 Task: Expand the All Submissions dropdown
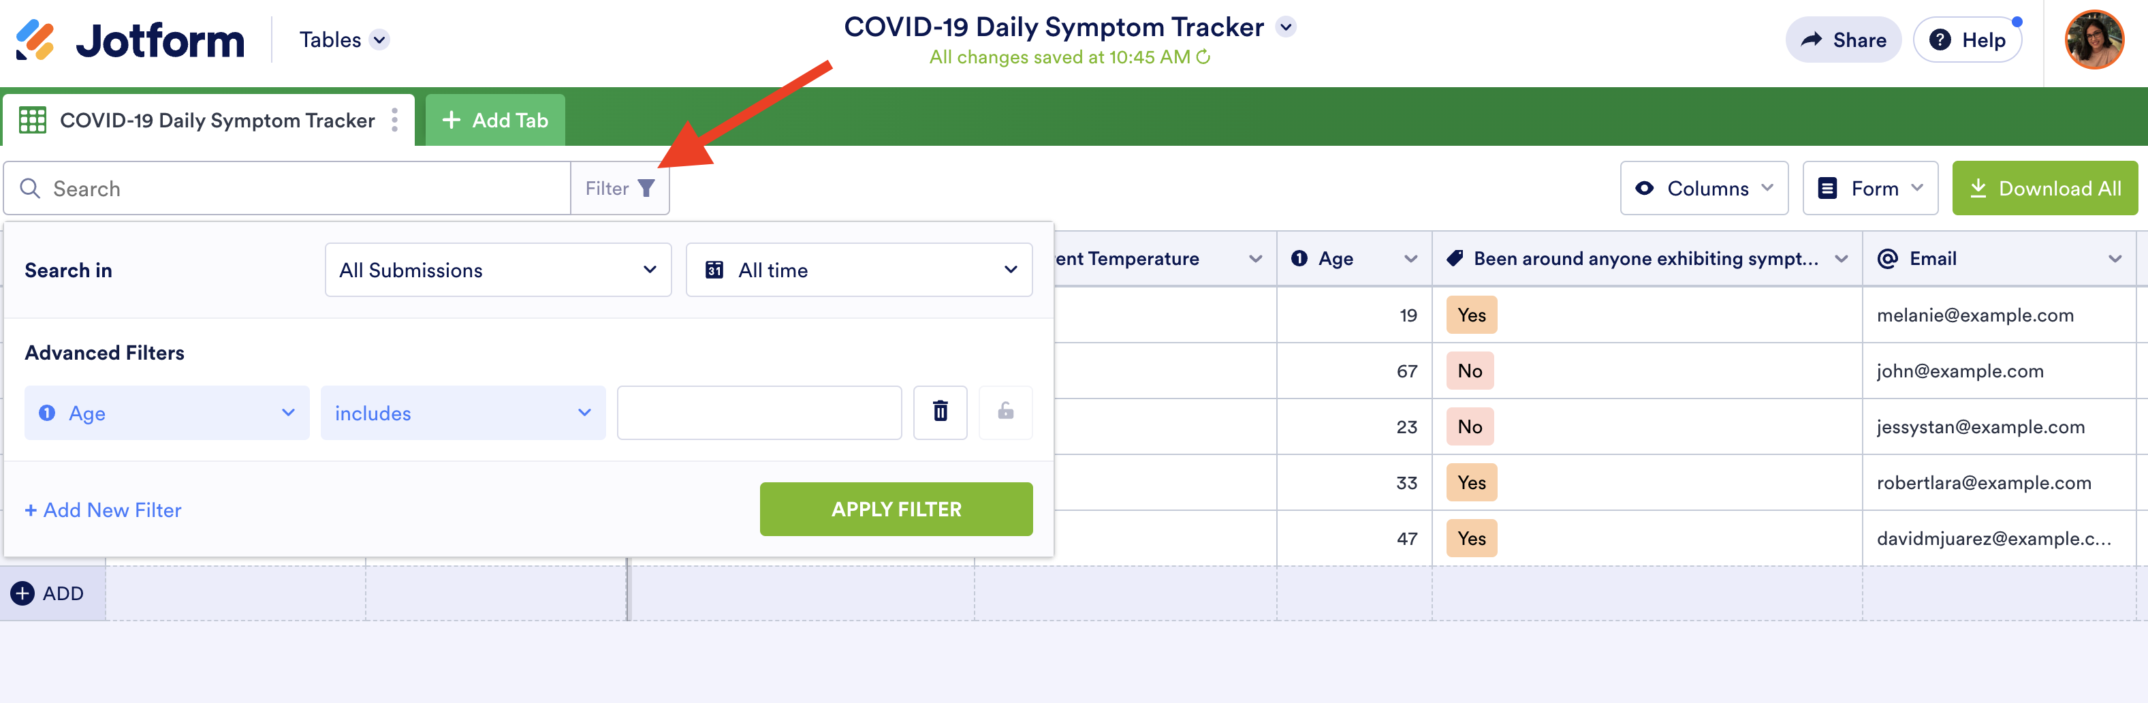[x=498, y=270]
